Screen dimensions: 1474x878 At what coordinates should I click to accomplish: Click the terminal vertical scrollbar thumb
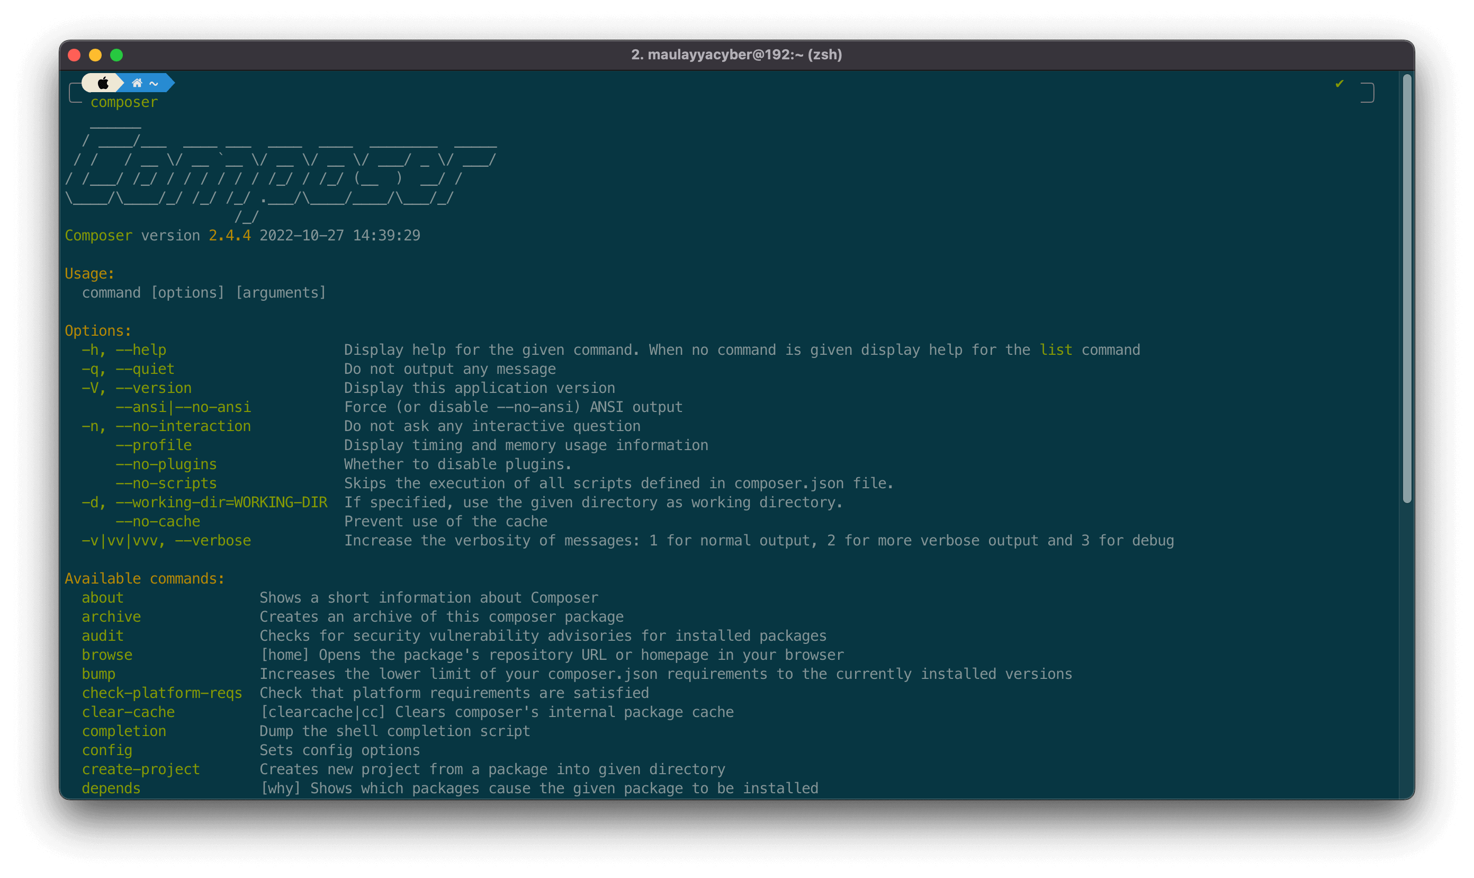[1407, 289]
